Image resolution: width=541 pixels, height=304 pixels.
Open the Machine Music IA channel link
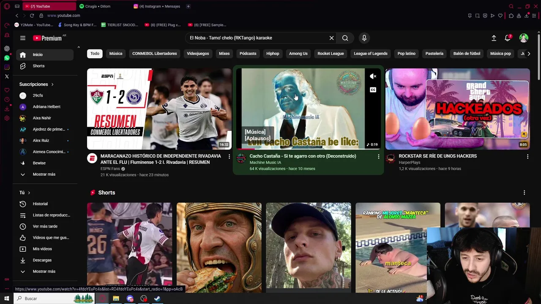pos(265,163)
